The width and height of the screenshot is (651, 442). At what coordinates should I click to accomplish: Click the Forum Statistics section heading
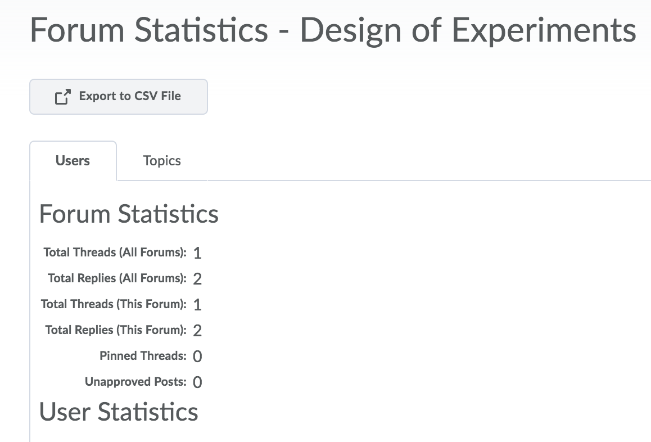click(129, 214)
